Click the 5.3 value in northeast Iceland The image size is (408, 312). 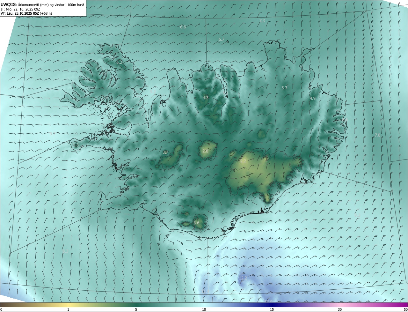285,88
